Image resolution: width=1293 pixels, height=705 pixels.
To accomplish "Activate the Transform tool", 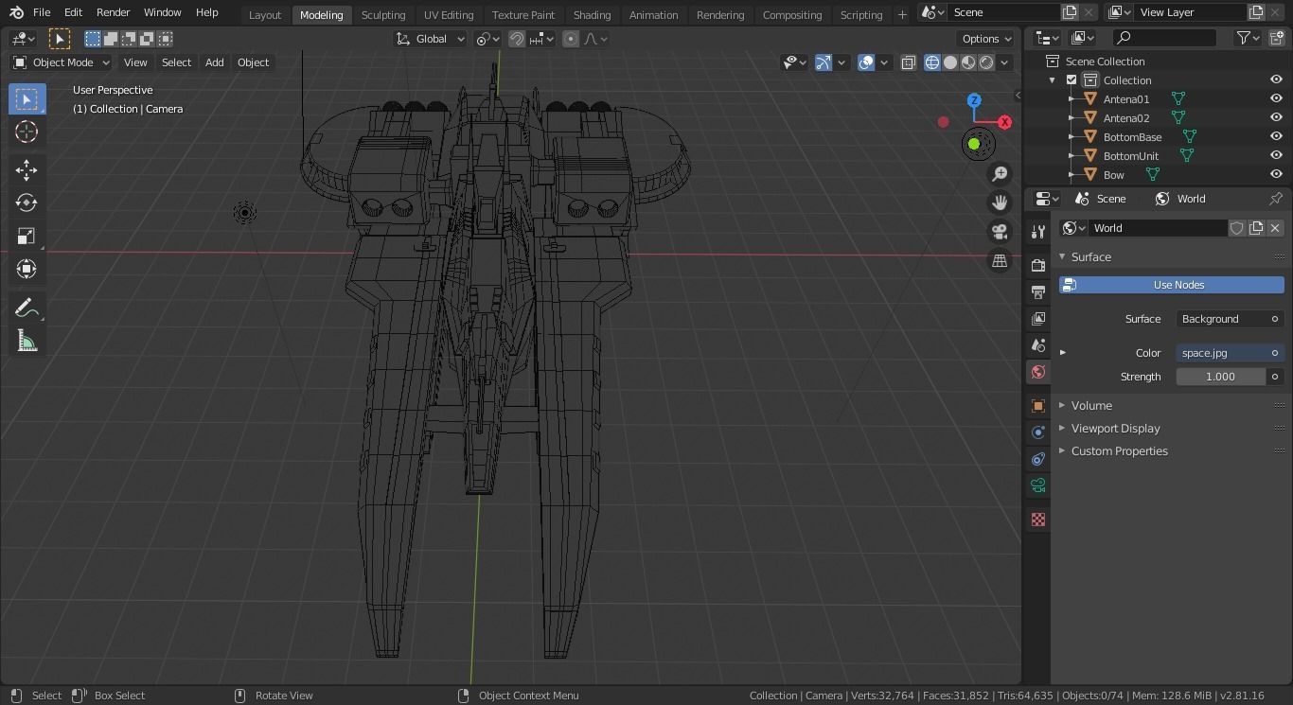I will (x=27, y=269).
